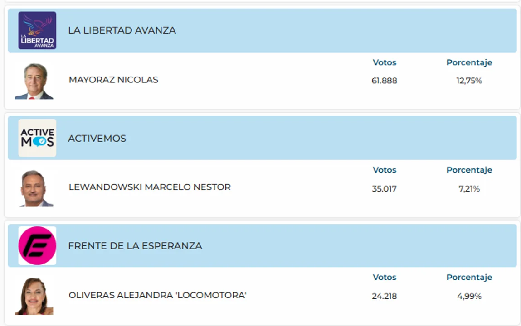Select the LA LIBERTAD AVANZA header text
This screenshot has width=521, height=326.
tap(122, 30)
